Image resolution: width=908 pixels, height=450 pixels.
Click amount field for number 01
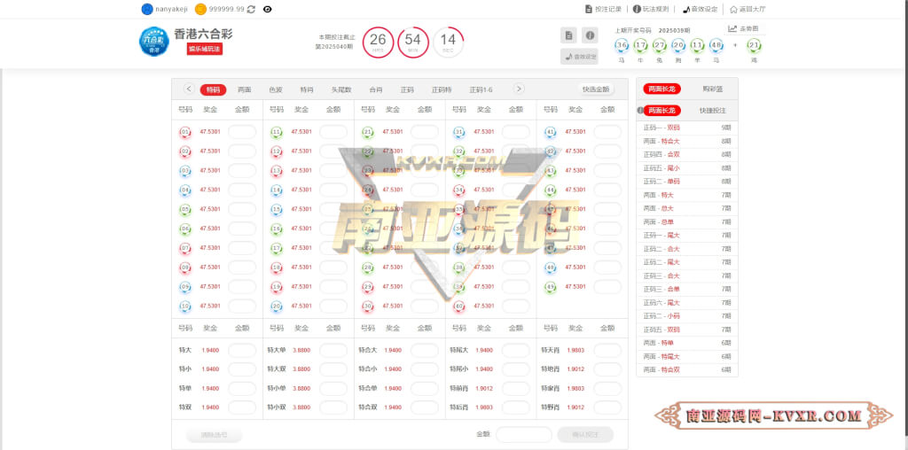pos(242,132)
